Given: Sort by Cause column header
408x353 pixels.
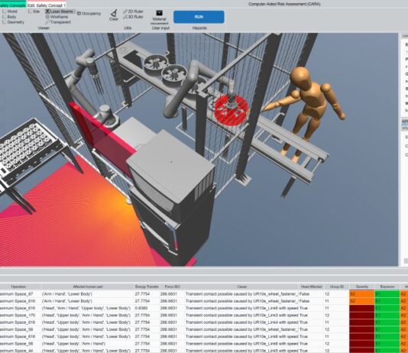Looking at the screenshot, I should pyautogui.click(x=241, y=287).
